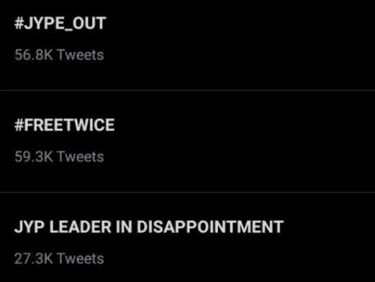Screen dimensions: 375x282
Task: Click the divider line below #JYPE_OUT row
Action: 187,90
